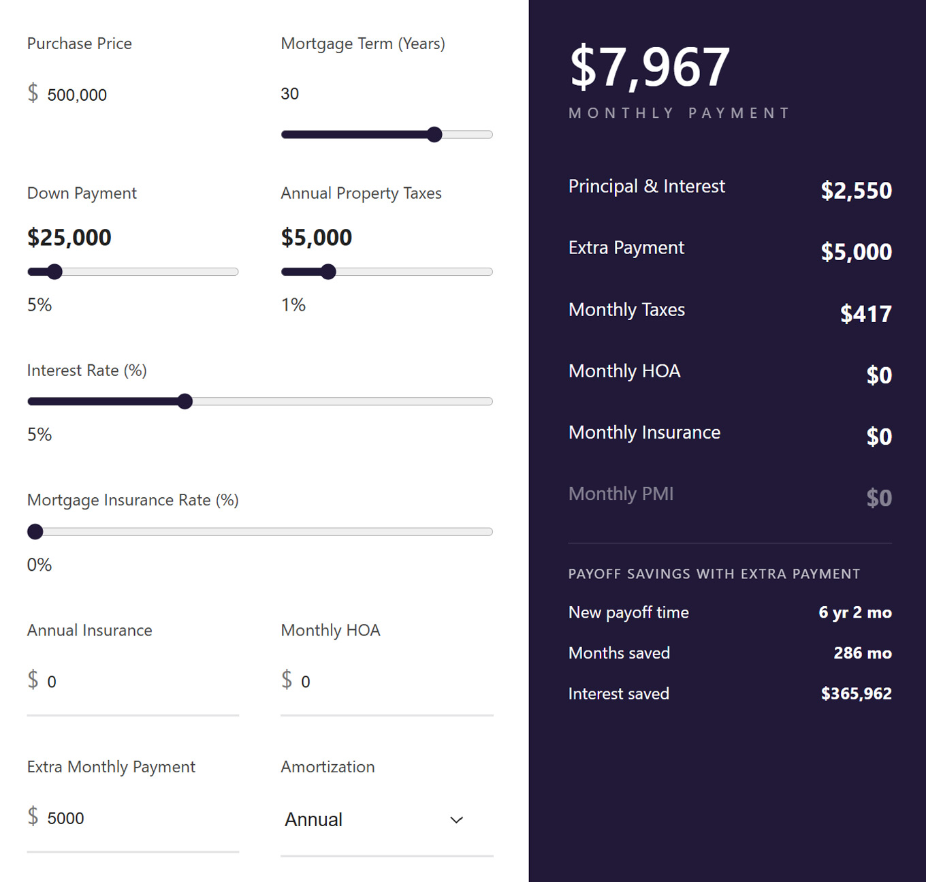Click the Down Payment amount $25,000
This screenshot has height=882, width=926.
(69, 237)
